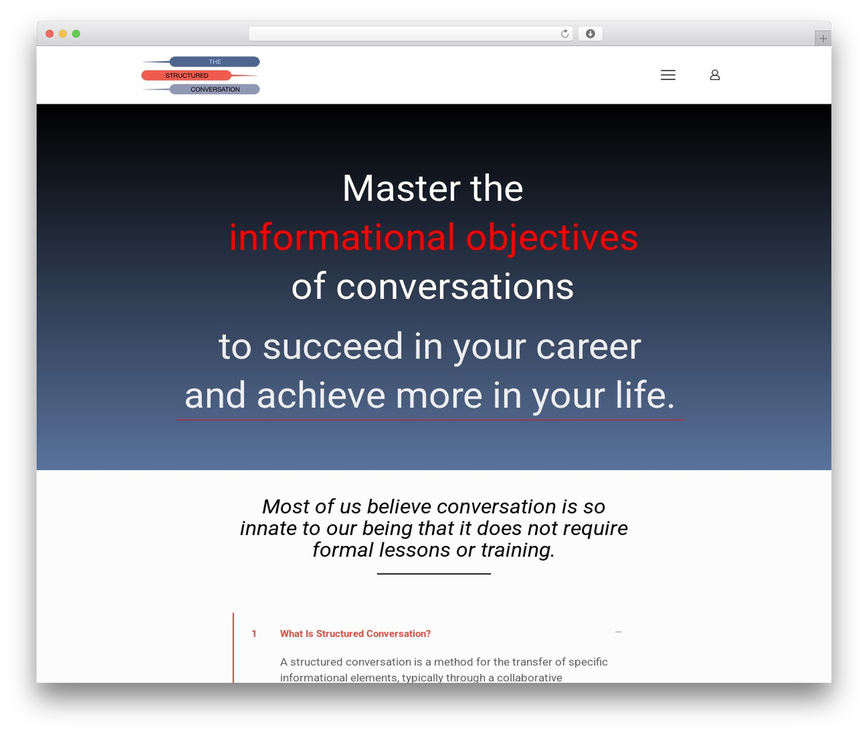This screenshot has height=735, width=868.
Task: Click the browser address bar field
Action: [411, 34]
